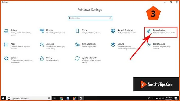Open the blue cube app in taskbar
The width and height of the screenshot is (180, 101).
coord(68,98)
